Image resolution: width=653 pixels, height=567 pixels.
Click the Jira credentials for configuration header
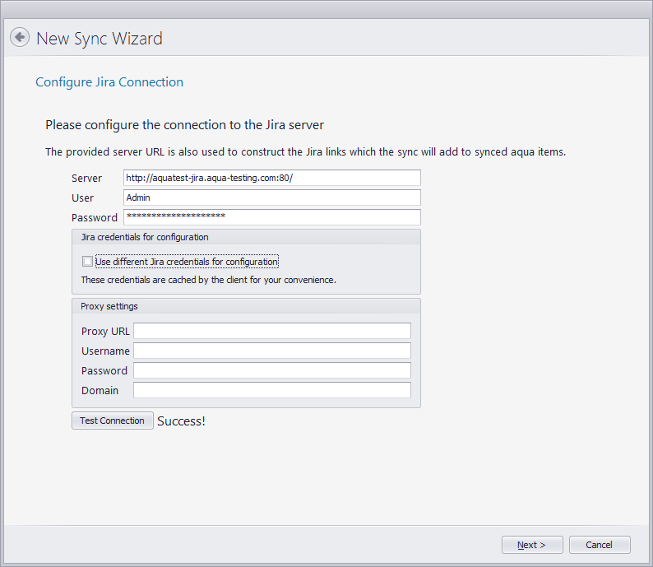(145, 237)
